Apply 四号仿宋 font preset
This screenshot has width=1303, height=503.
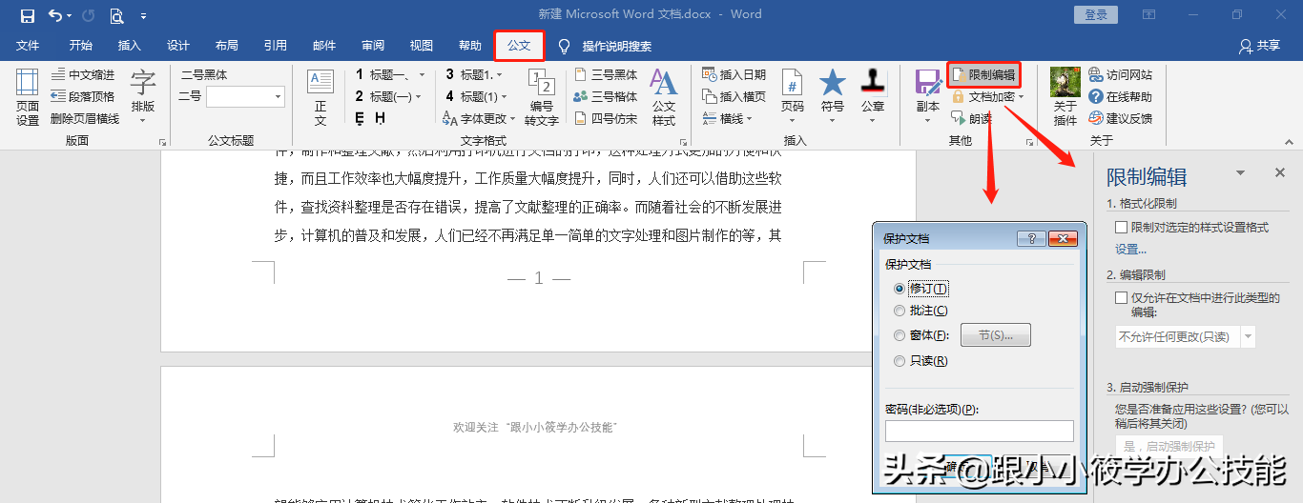[606, 118]
